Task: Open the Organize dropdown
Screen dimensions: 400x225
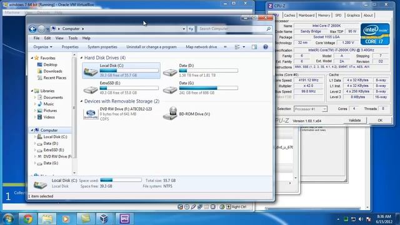Action: click(42, 47)
